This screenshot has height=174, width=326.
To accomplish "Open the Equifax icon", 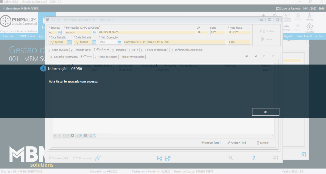I will (298, 27).
